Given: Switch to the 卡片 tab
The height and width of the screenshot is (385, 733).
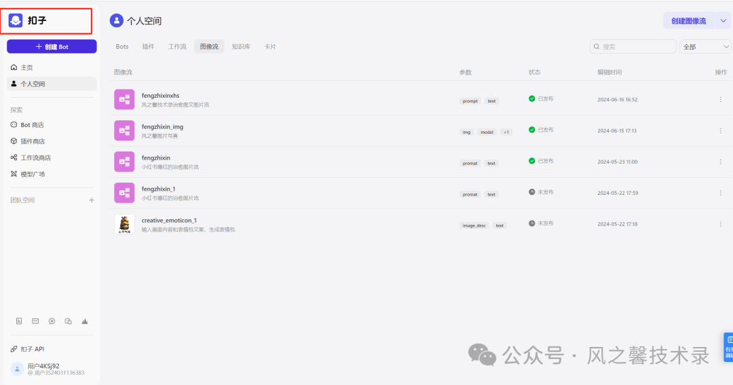Looking at the screenshot, I should click(269, 46).
